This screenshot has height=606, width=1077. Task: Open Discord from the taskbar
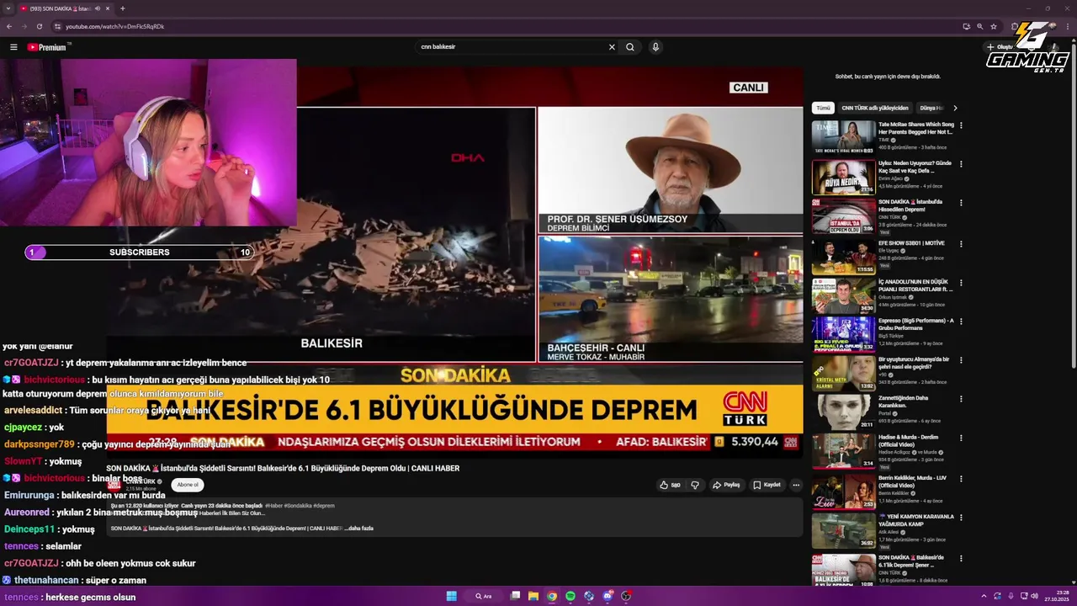point(607,596)
